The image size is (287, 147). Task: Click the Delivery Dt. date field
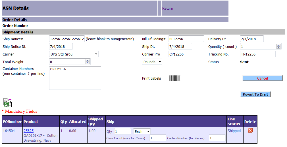(252, 39)
